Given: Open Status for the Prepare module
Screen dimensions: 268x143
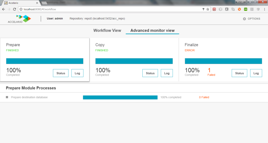Looking at the screenshot, I should (x=61, y=73).
